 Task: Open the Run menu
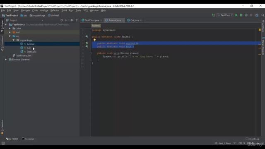coord(71,10)
